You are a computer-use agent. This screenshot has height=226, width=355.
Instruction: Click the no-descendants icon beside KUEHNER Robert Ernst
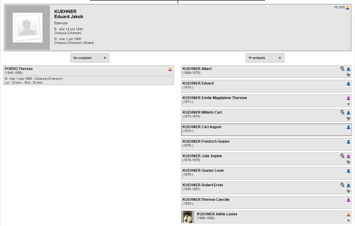pyautogui.click(x=342, y=185)
